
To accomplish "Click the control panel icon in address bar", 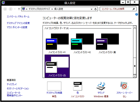I will pyautogui.click(x=24, y=9).
